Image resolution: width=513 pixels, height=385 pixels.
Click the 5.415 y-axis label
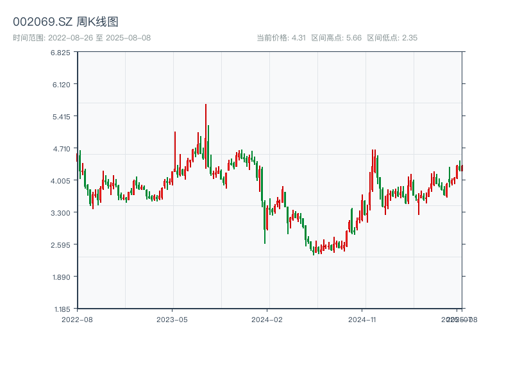[61, 117]
